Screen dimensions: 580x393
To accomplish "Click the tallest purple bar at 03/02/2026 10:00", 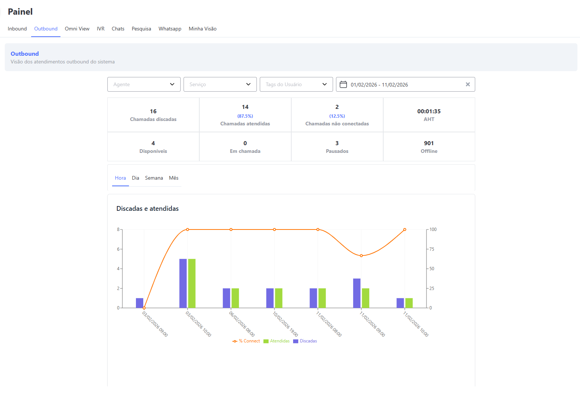I will coord(183,283).
